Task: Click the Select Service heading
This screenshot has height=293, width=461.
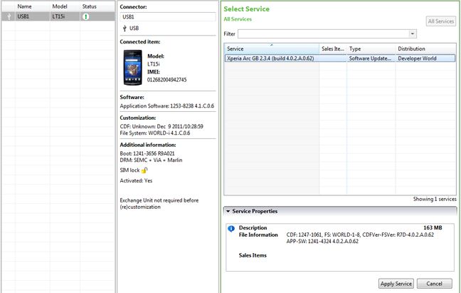Action: tap(246, 9)
